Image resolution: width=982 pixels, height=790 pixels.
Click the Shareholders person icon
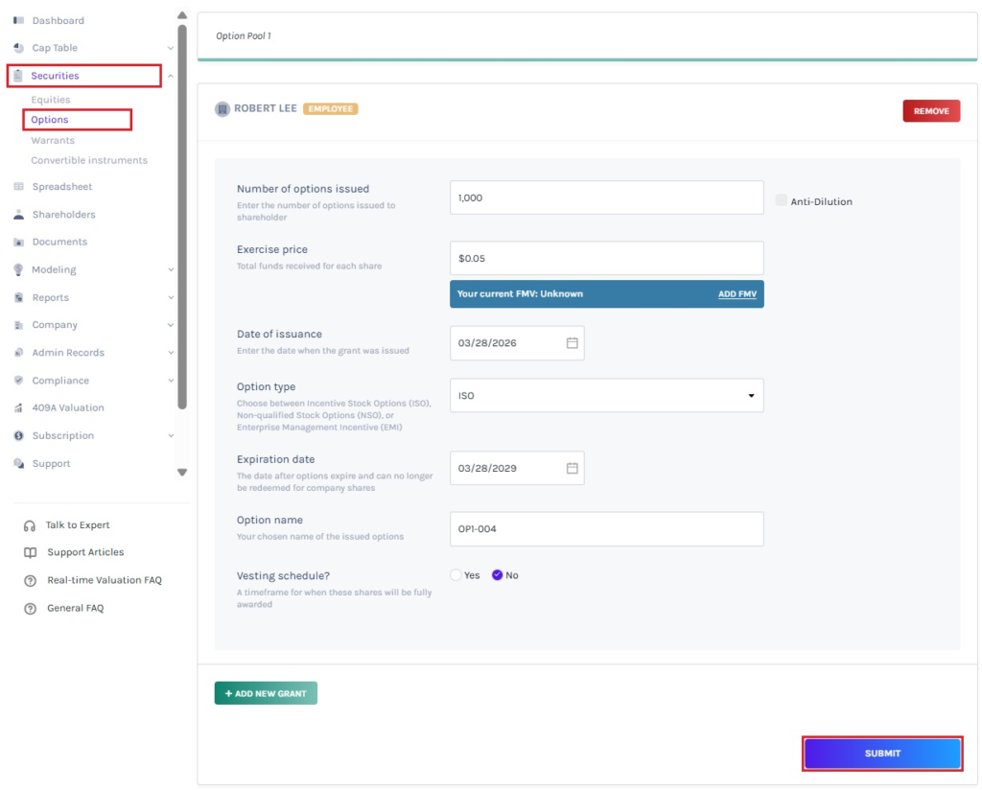[18, 215]
